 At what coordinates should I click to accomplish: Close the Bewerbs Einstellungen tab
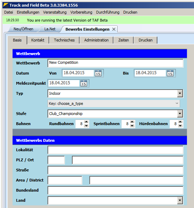point(114,29)
